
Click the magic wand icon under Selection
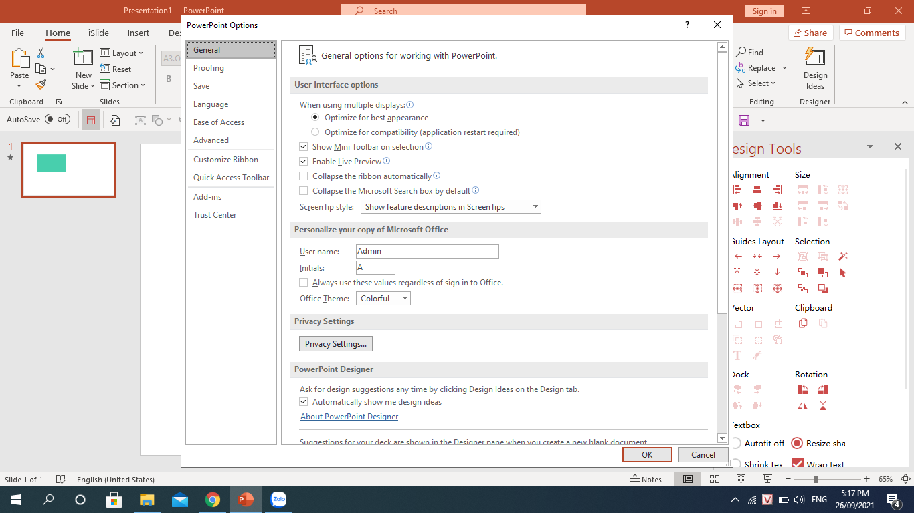click(842, 256)
